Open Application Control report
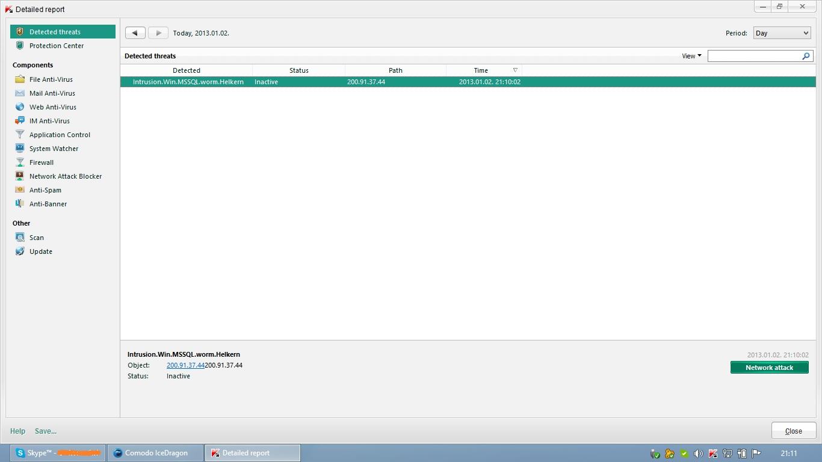Image resolution: width=822 pixels, height=462 pixels. coord(60,135)
